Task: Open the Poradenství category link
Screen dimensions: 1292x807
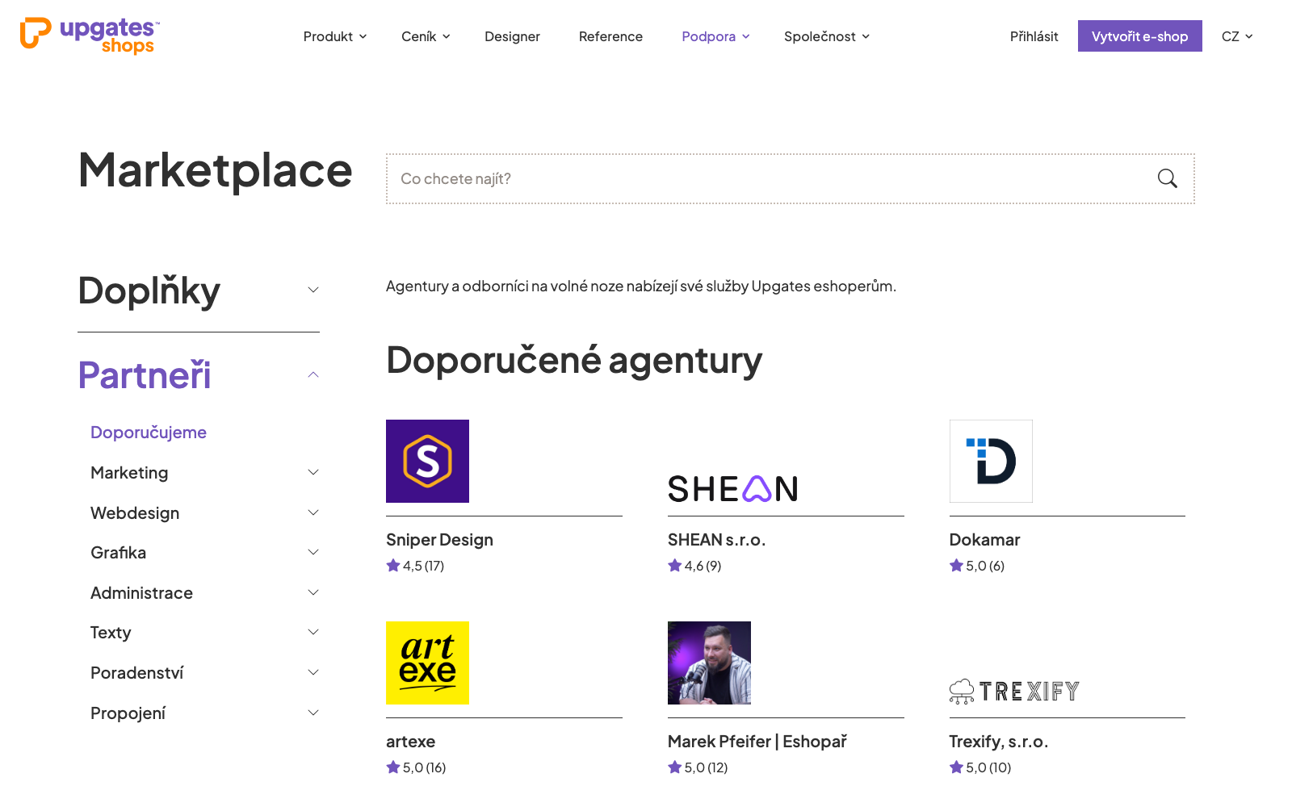Action: (x=136, y=673)
